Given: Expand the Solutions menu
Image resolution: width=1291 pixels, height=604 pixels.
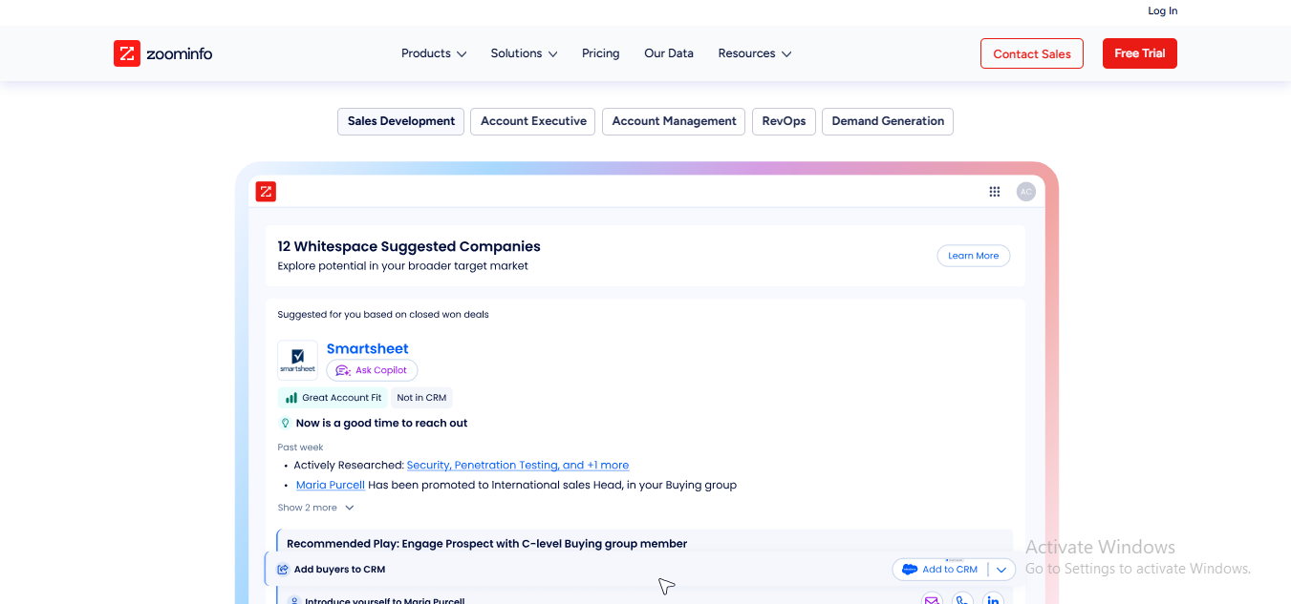Looking at the screenshot, I should pyautogui.click(x=524, y=53).
